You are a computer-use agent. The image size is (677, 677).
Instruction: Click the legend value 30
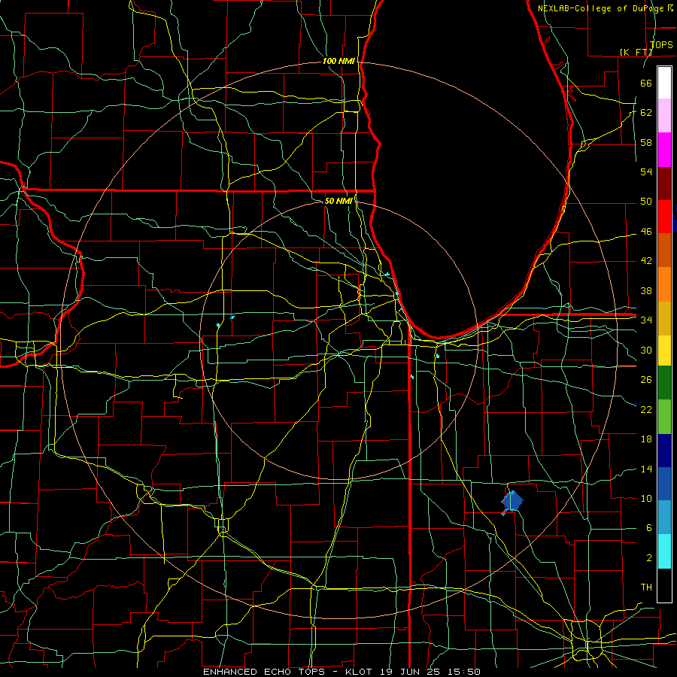(646, 350)
